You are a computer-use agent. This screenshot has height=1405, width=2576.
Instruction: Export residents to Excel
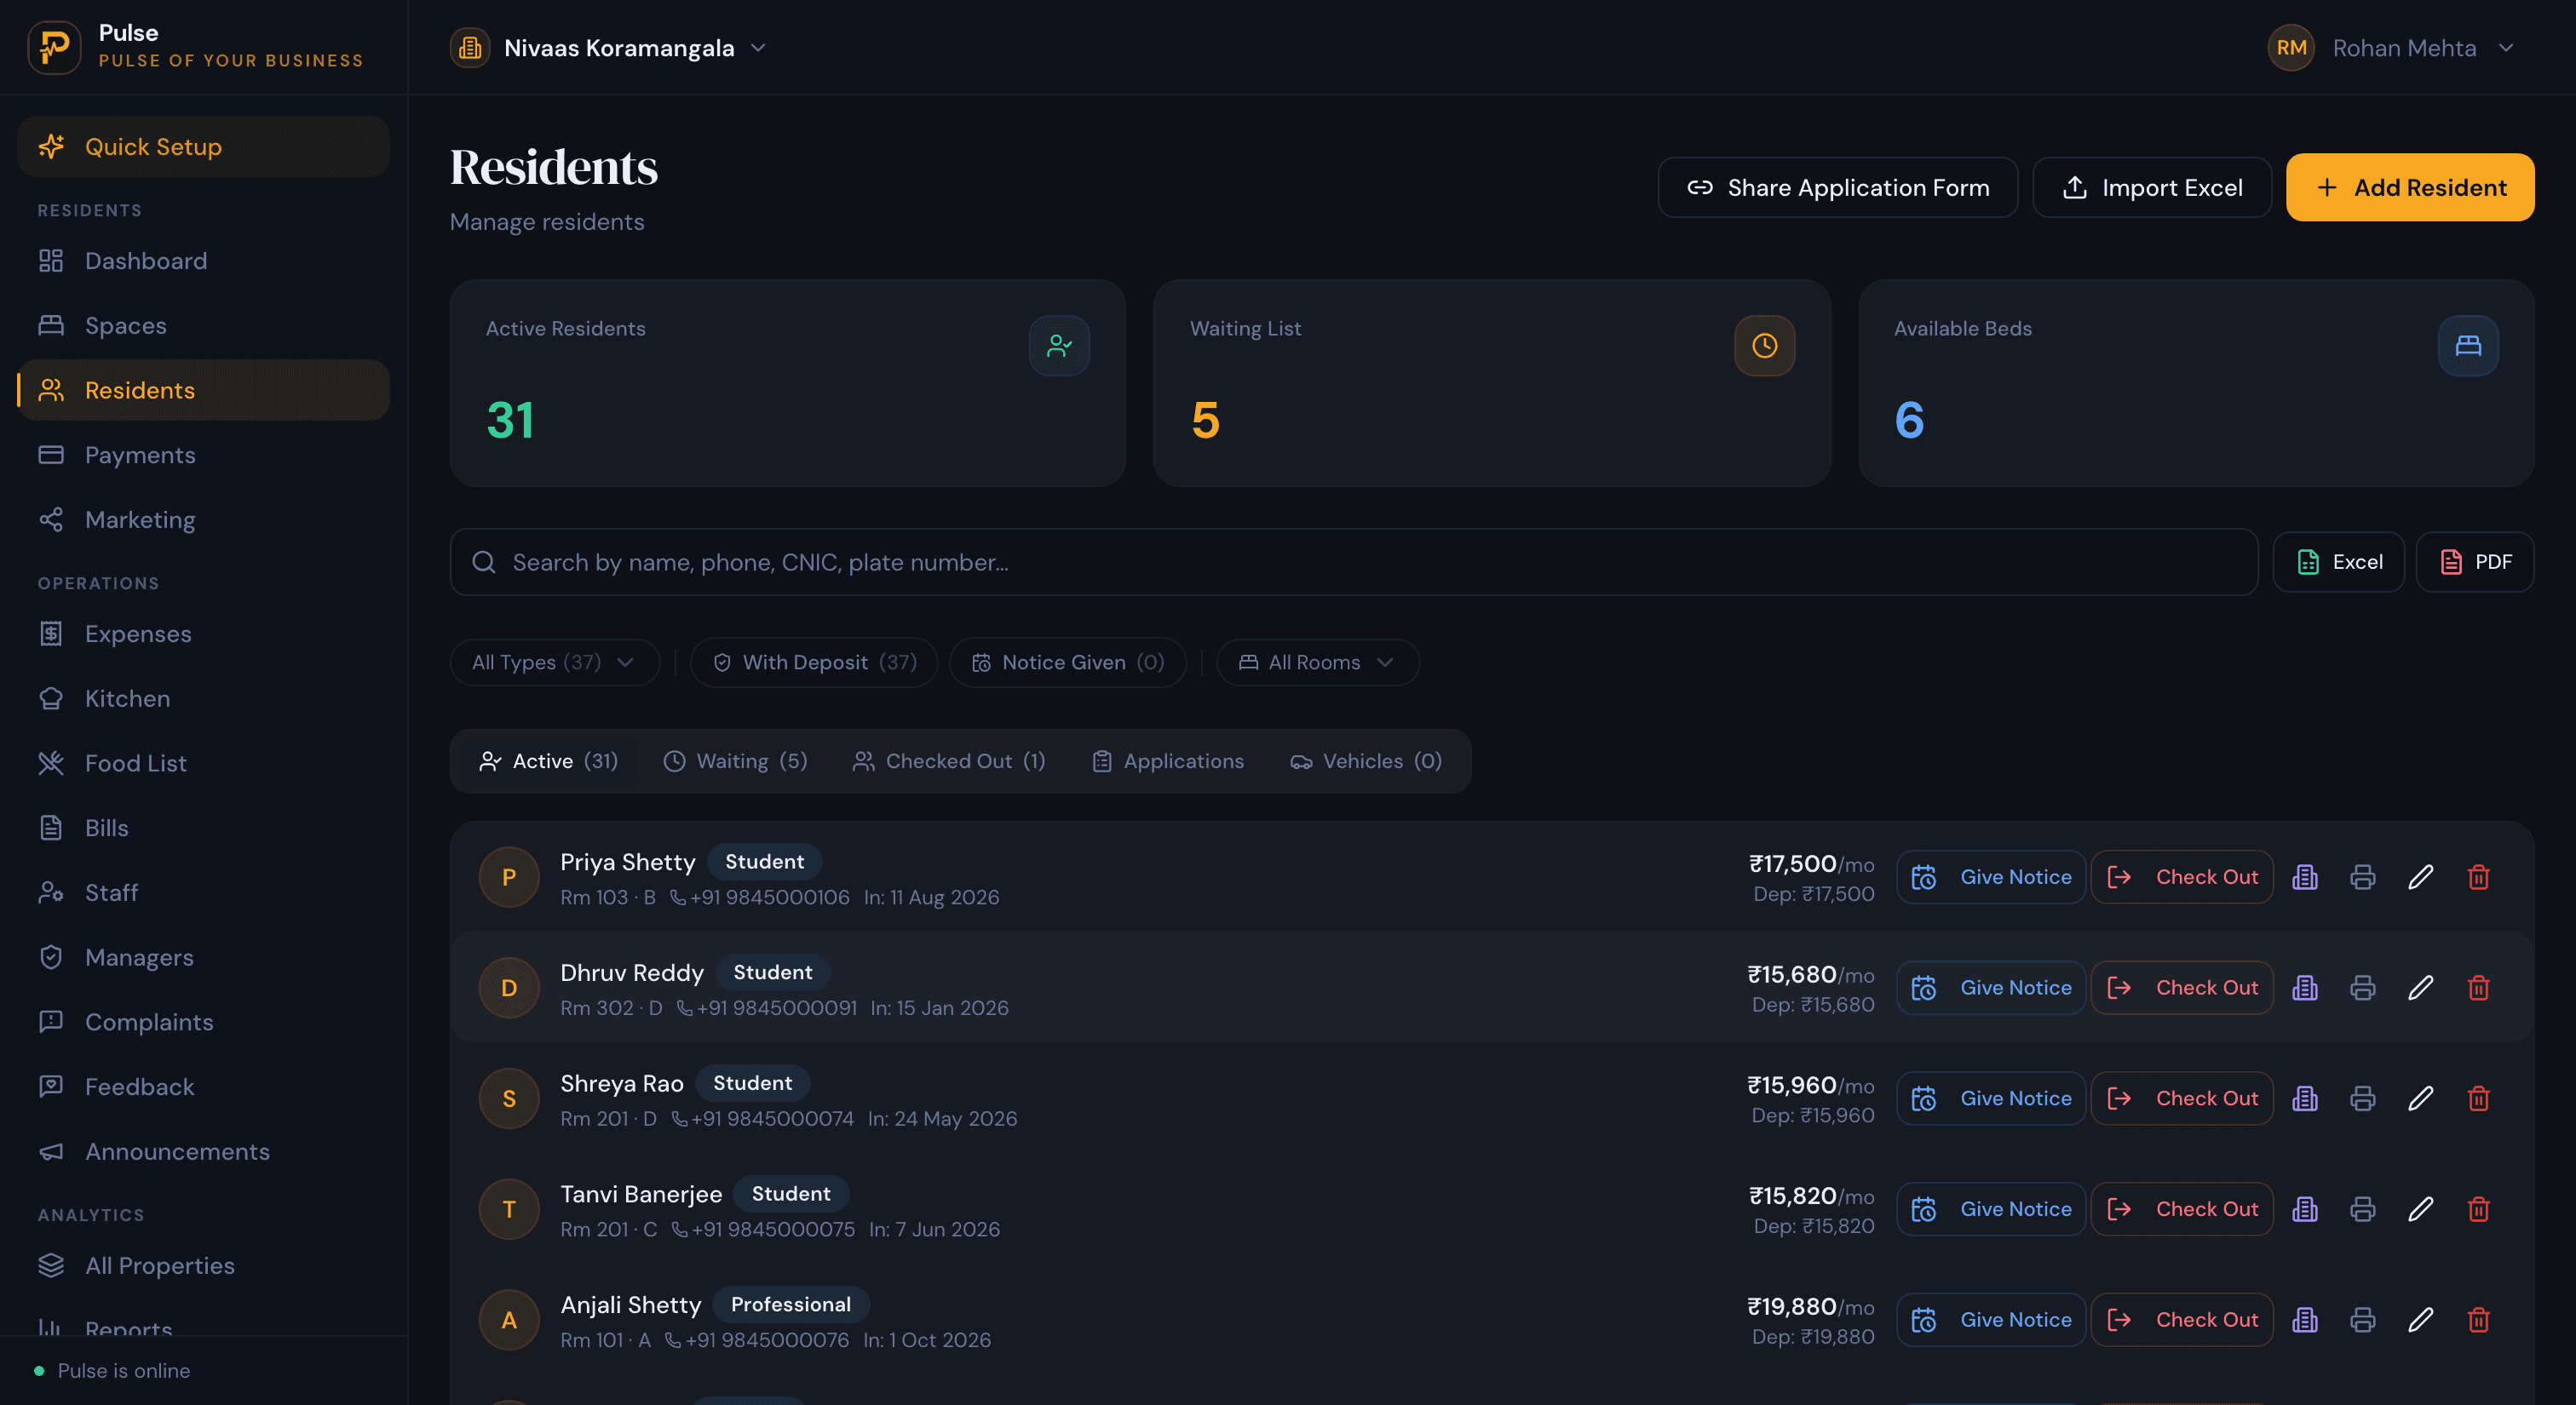point(2338,563)
